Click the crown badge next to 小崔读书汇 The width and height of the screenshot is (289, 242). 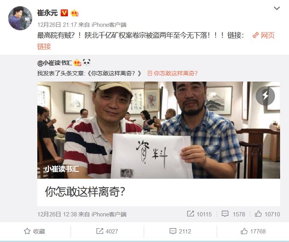point(77,63)
